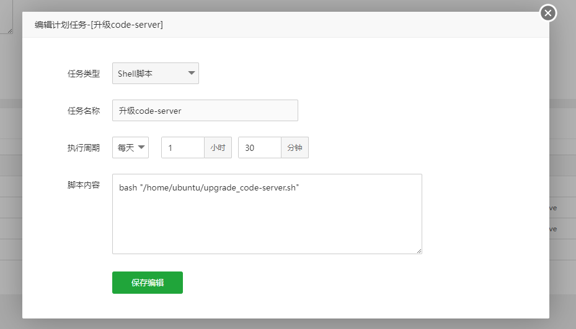The width and height of the screenshot is (576, 329).
Task: Click the background textarea resize corner
Action: click(9, 31)
